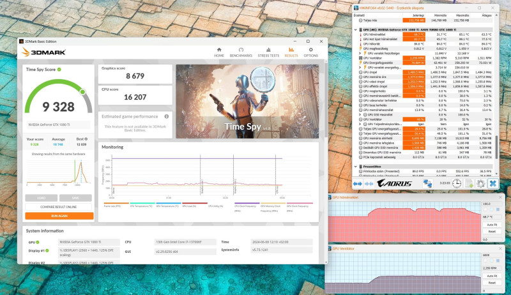The height and width of the screenshot is (295, 511).
Task: Click COMPARE RESULT ONLINE button
Action: coord(59,207)
